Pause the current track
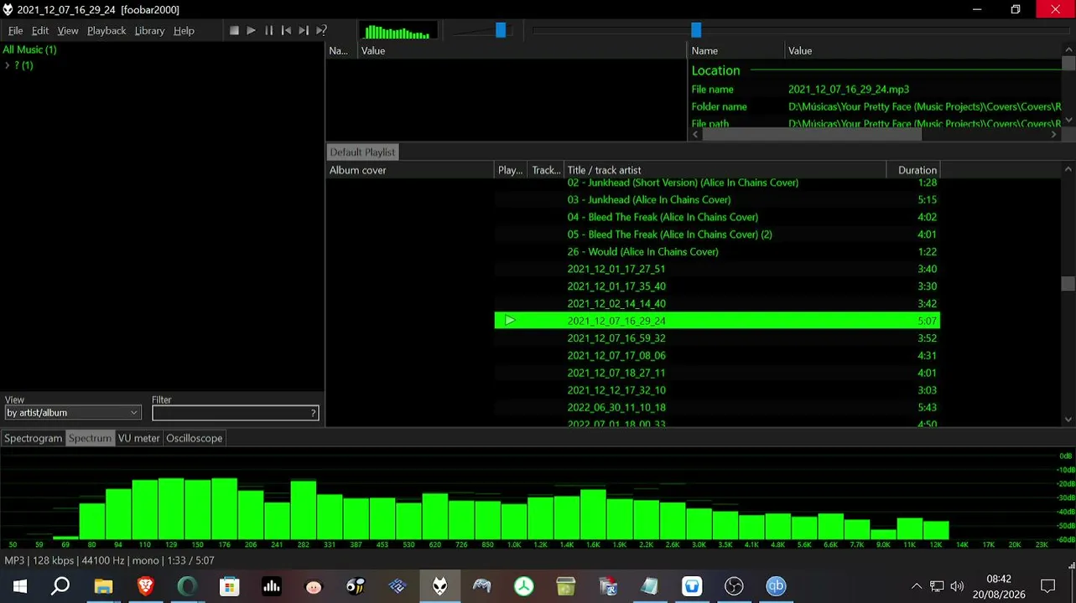Screen dimensions: 1076x603 click(x=268, y=31)
